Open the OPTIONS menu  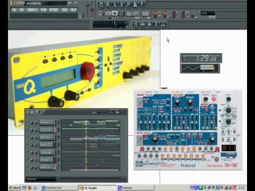pyautogui.click(x=54, y=10)
